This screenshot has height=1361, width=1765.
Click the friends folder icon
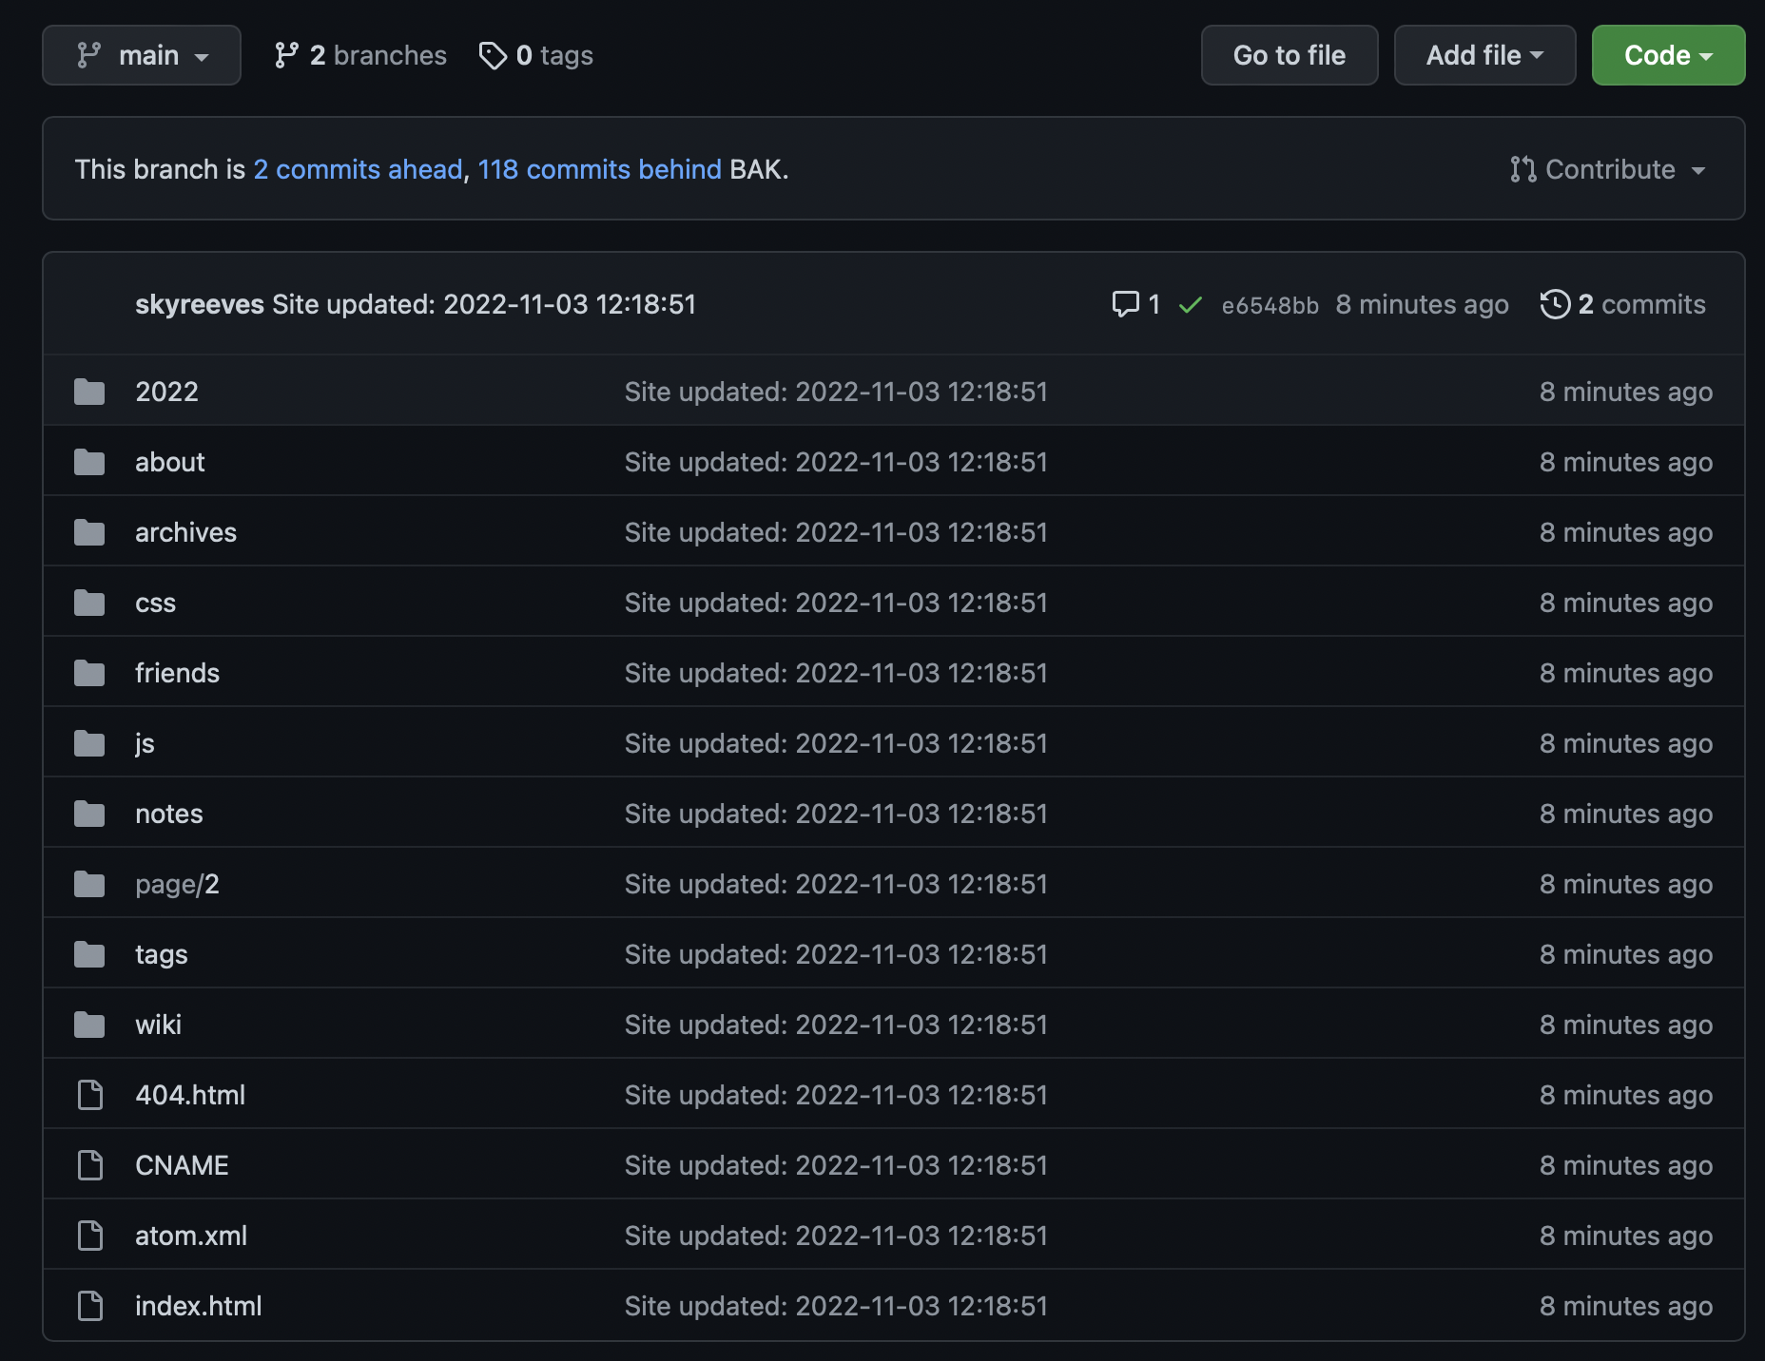click(x=89, y=673)
